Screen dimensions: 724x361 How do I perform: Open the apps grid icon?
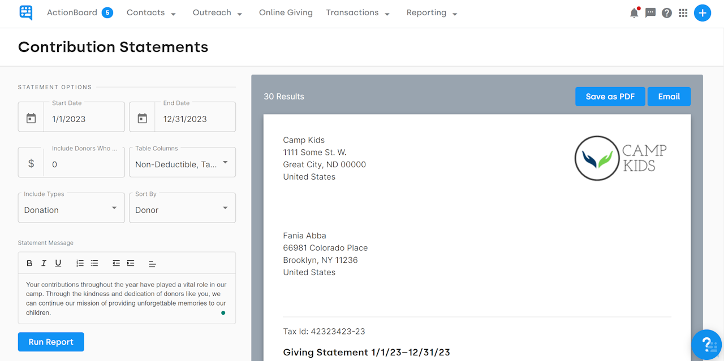[x=683, y=12]
